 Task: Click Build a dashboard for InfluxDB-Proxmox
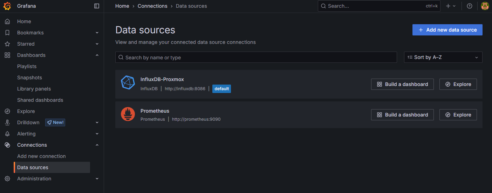tap(402, 84)
